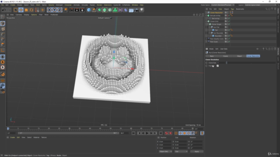Click Make Editable icon in left palette
This screenshot has width=280, height=157.
(x=3, y=17)
